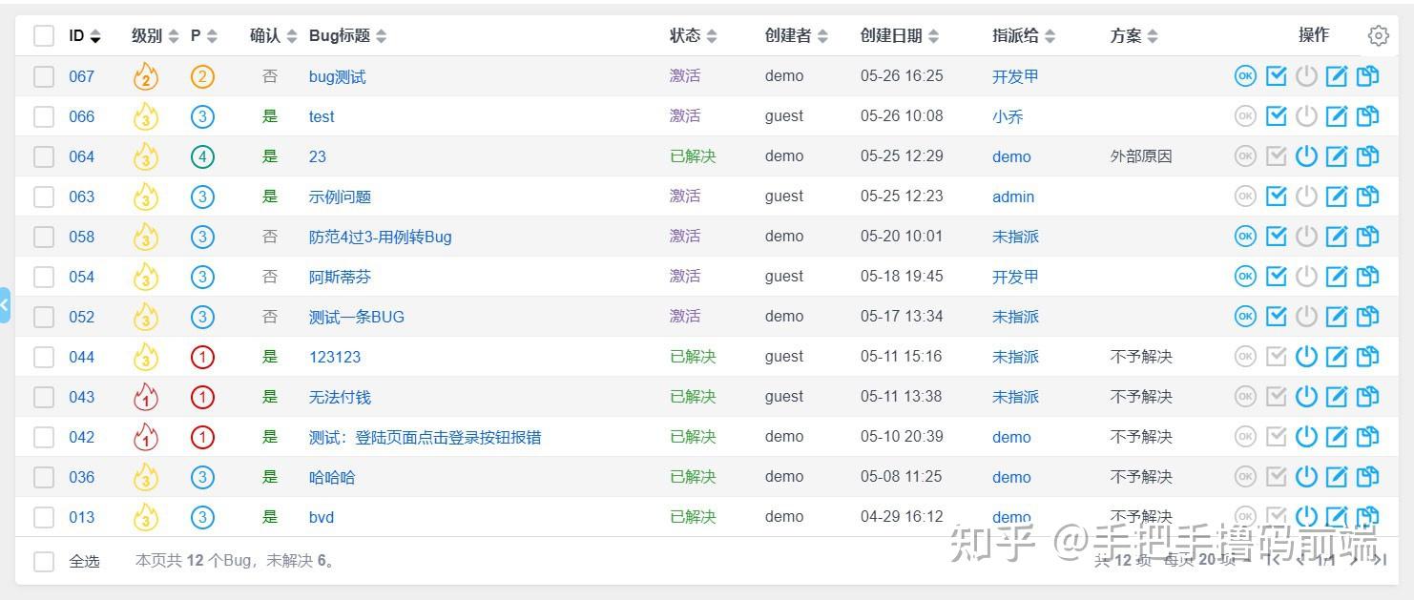Viewport: 1414px width, 600px height.
Task: Tick the checkbox beside bug 042
Action: (x=43, y=436)
